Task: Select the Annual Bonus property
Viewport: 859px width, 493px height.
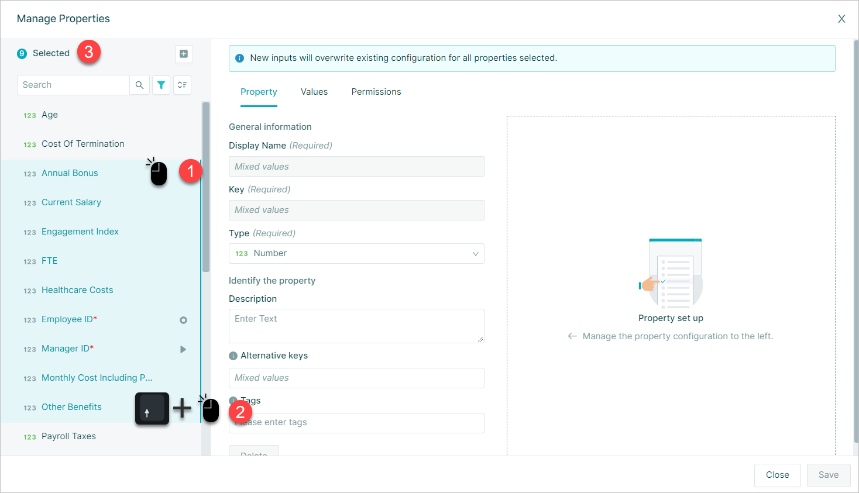Action: (101, 173)
